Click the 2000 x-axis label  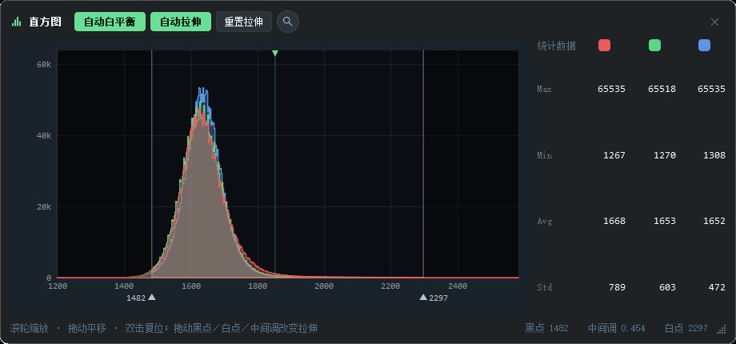(x=324, y=286)
